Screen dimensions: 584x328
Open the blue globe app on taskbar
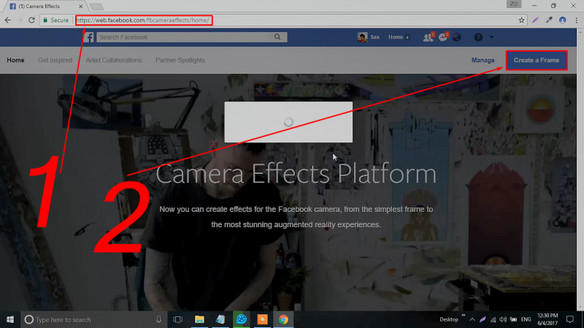[x=242, y=319]
